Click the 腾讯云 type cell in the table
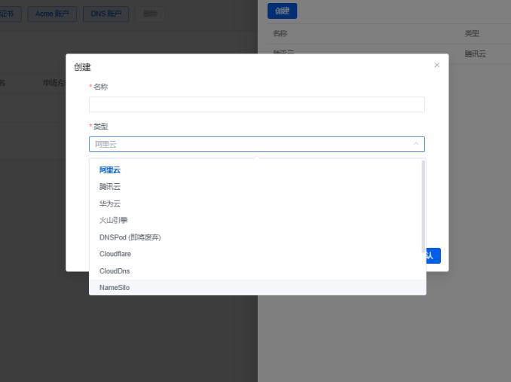This screenshot has height=382, width=511. (475, 54)
